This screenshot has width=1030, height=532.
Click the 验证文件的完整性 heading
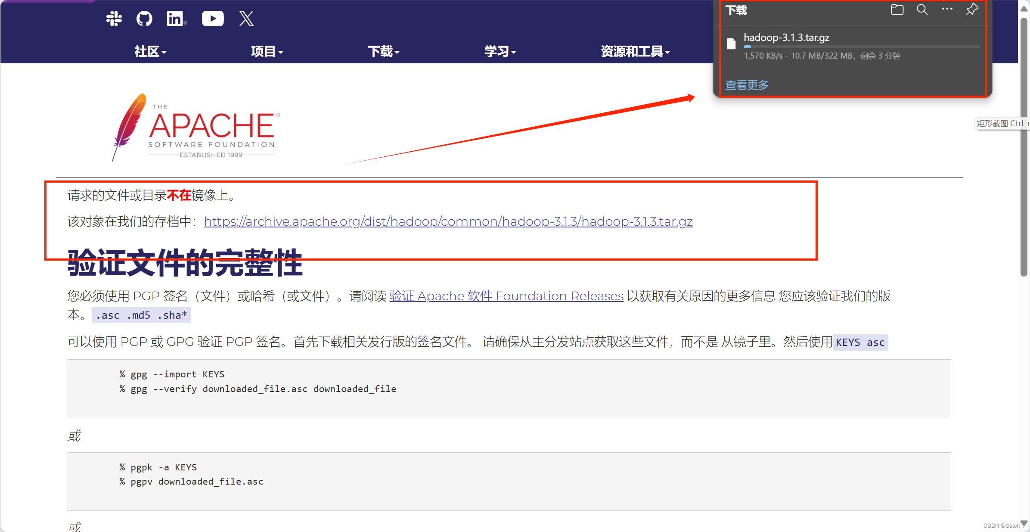pos(185,263)
